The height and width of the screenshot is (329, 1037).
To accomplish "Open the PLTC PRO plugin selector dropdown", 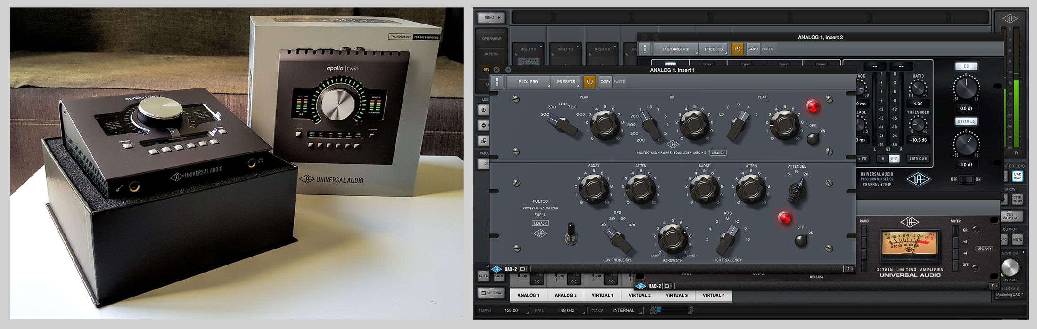I will [528, 82].
